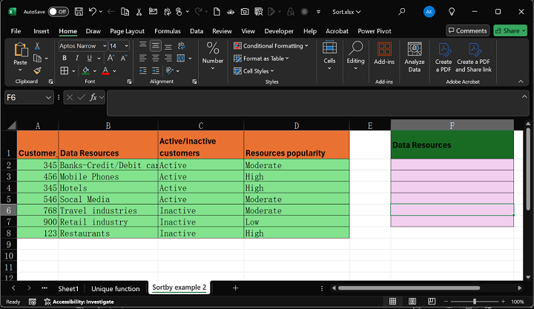Select cell B3 containing Mobile Phones
The width and height of the screenshot is (534, 309).
(x=108, y=177)
